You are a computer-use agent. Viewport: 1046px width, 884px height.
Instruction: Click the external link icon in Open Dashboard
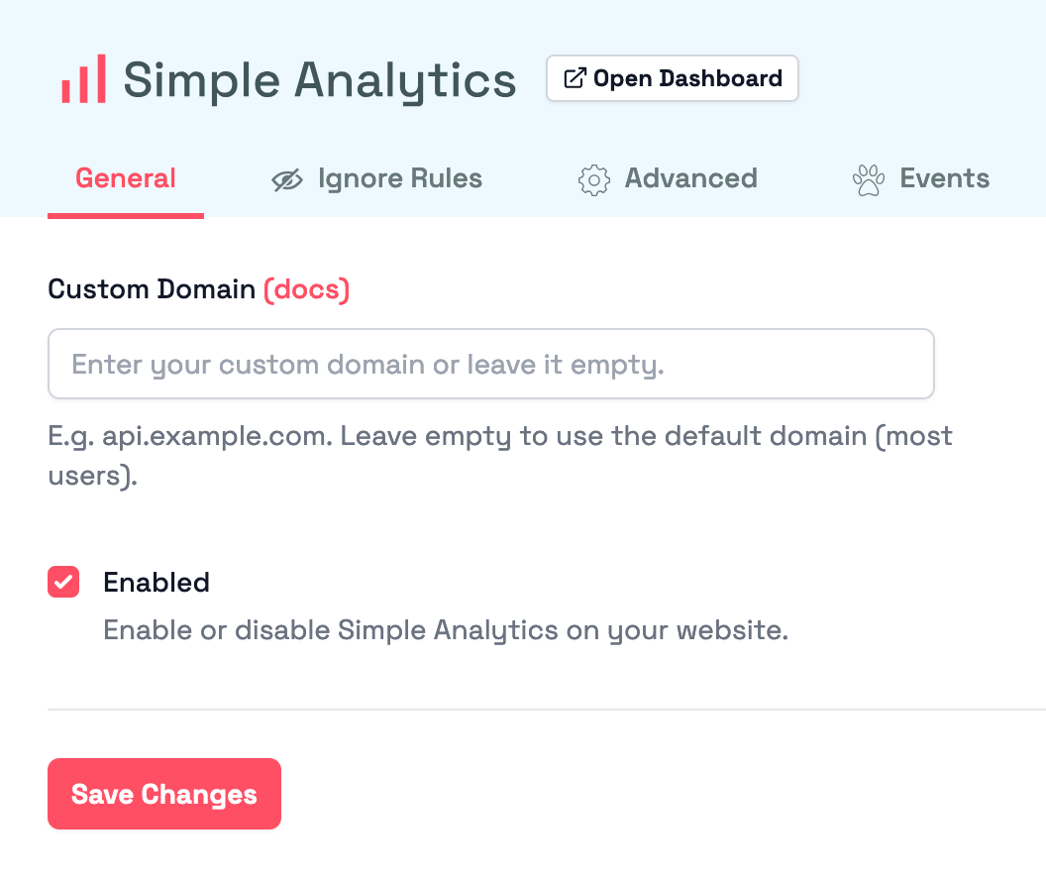coord(575,78)
